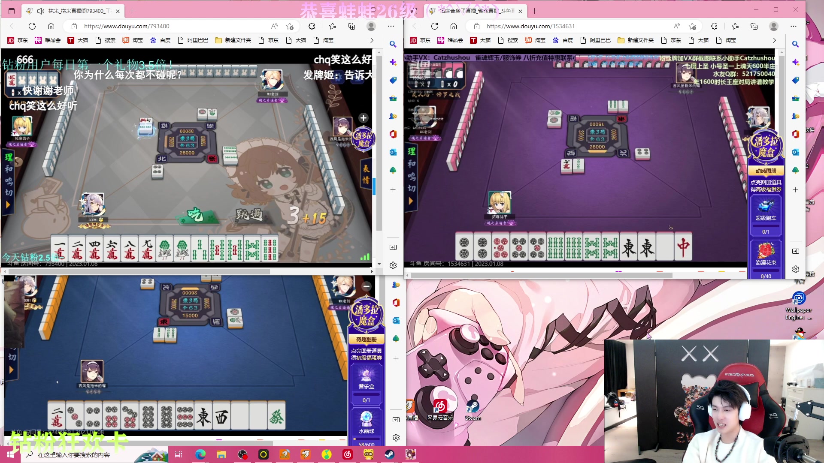
Task: Open Wallpaper Engine desktop shortcut
Action: (x=799, y=306)
